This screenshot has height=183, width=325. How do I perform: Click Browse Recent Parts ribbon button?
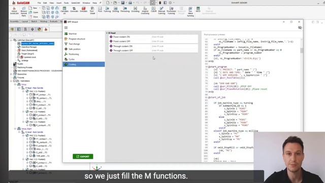coord(24,12)
